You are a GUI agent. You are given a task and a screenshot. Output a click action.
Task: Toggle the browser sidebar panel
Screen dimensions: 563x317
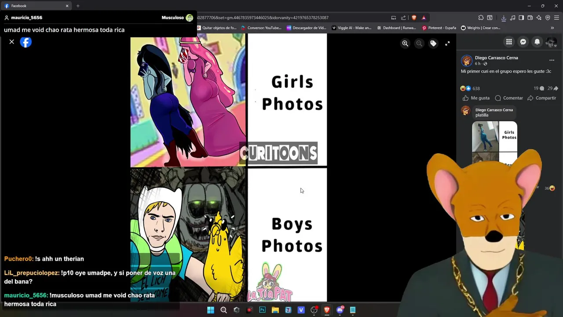521,18
